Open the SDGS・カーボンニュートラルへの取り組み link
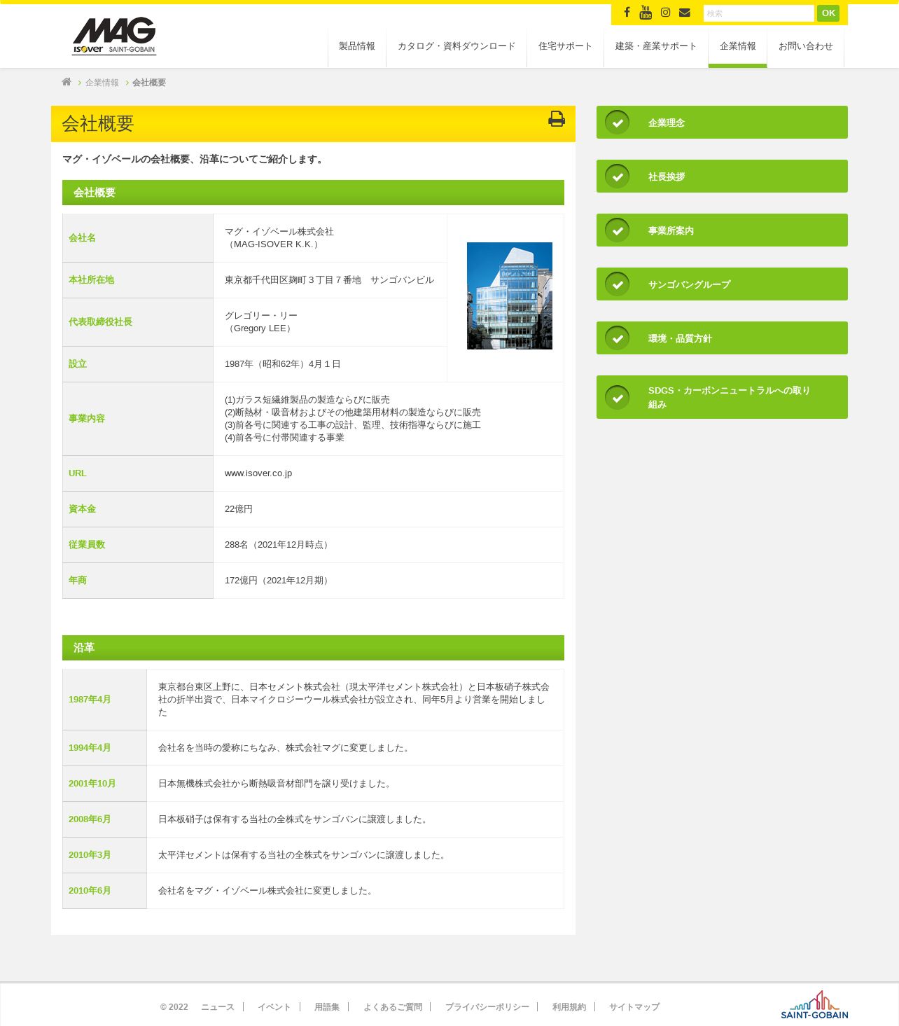The image size is (899, 1026). pyautogui.click(x=722, y=397)
